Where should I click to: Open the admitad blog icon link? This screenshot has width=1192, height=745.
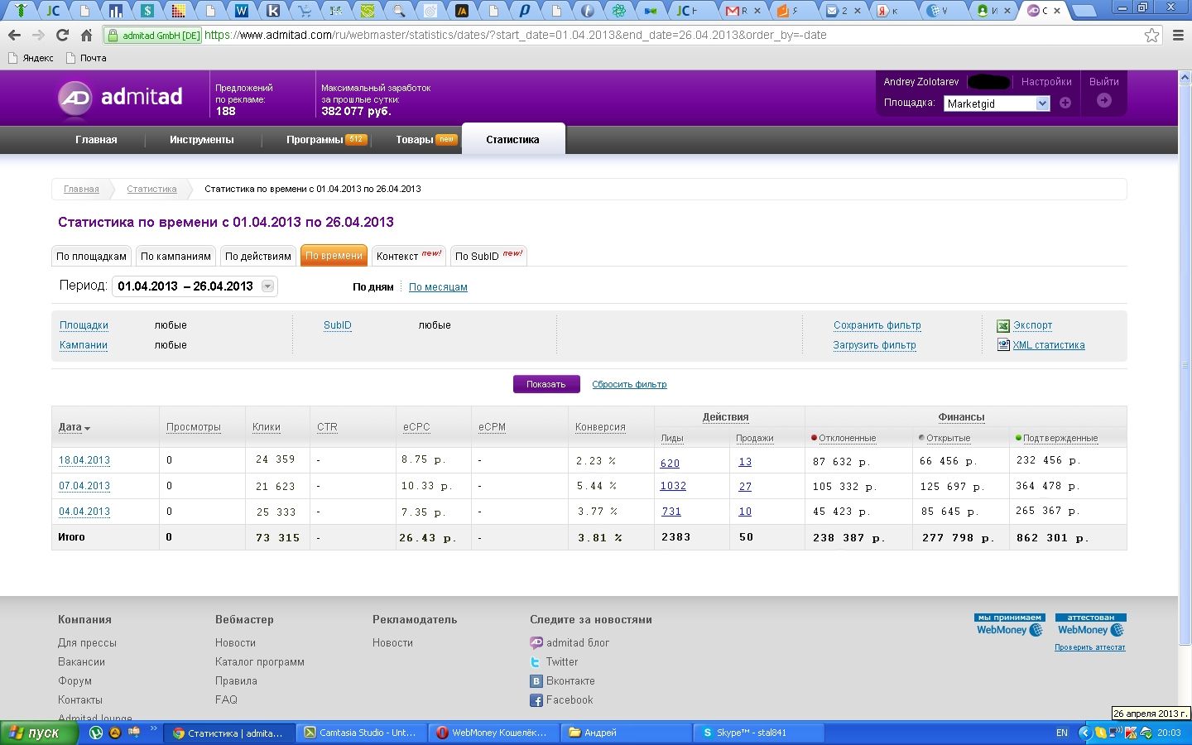click(536, 642)
